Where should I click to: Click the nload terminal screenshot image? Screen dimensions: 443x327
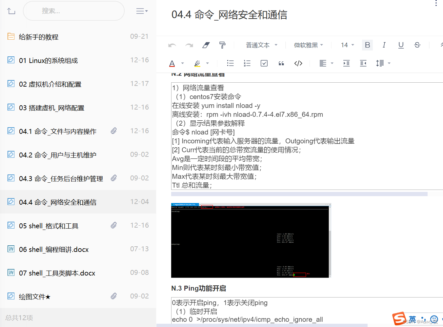251,240
